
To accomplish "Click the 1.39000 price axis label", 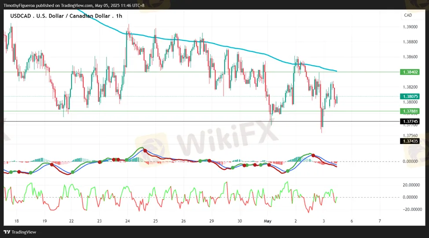I will (410, 27).
